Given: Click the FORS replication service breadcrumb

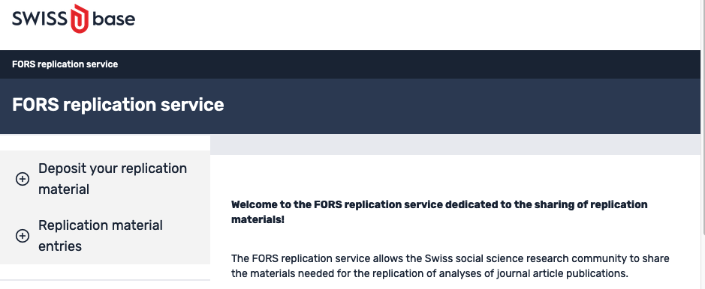Looking at the screenshot, I should (x=65, y=64).
